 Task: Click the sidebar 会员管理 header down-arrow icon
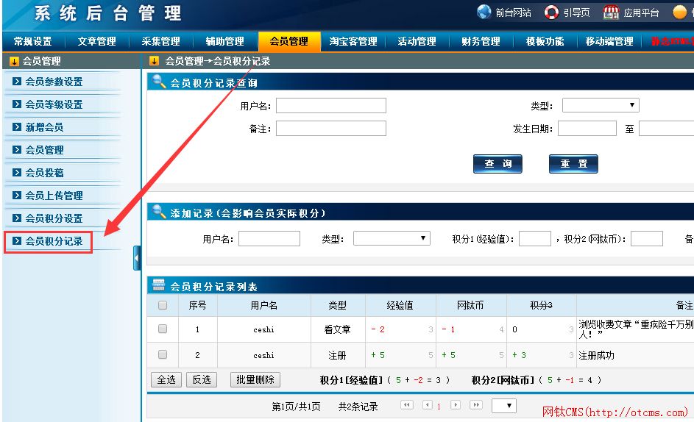click(14, 62)
